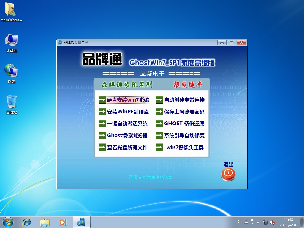Click green arrow beside 查看光盘所有文件
Viewport: 304px width, 228px height.
coord(102,147)
